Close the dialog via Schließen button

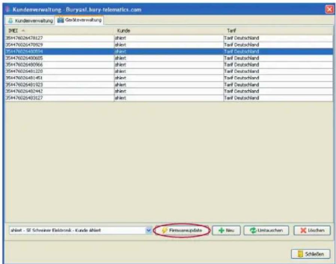[x=311, y=254]
